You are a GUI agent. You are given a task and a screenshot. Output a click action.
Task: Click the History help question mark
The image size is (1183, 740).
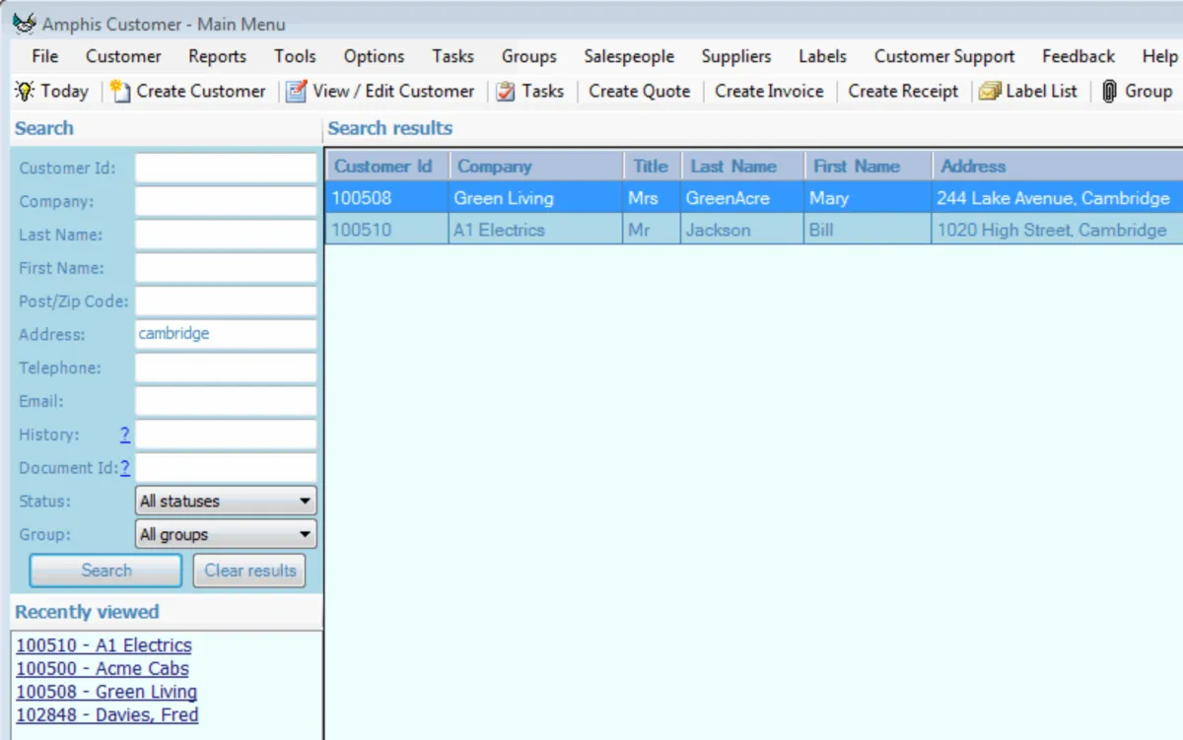tap(125, 435)
